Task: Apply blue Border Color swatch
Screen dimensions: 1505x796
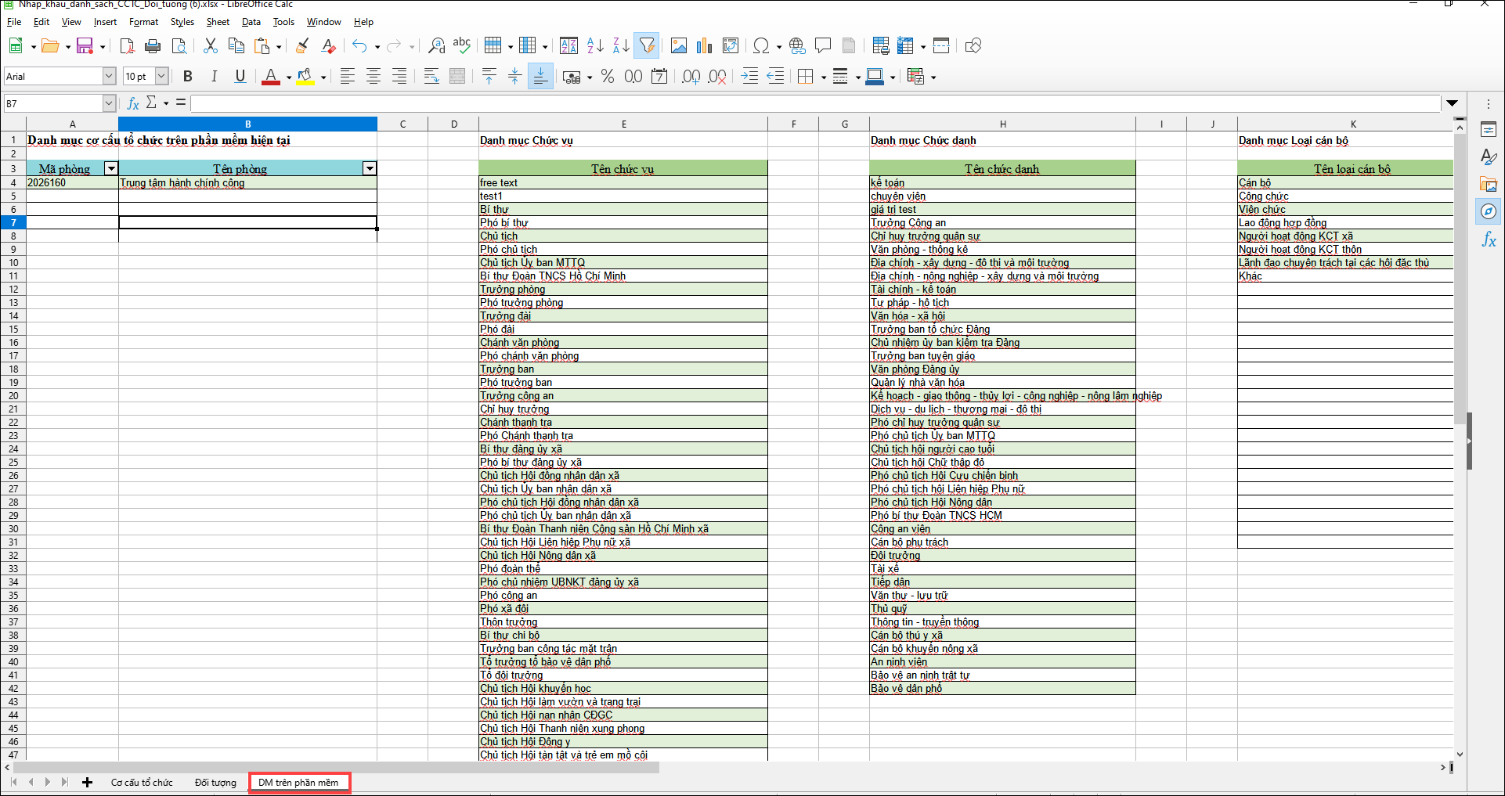Action: (875, 76)
